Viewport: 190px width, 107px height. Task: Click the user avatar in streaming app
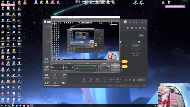126,22
